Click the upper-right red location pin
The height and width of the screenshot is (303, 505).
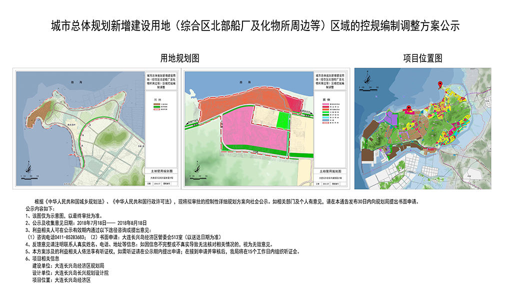440,84
